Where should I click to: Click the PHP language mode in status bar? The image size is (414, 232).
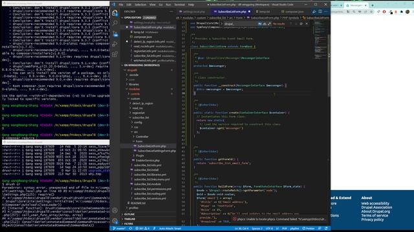click(x=285, y=229)
